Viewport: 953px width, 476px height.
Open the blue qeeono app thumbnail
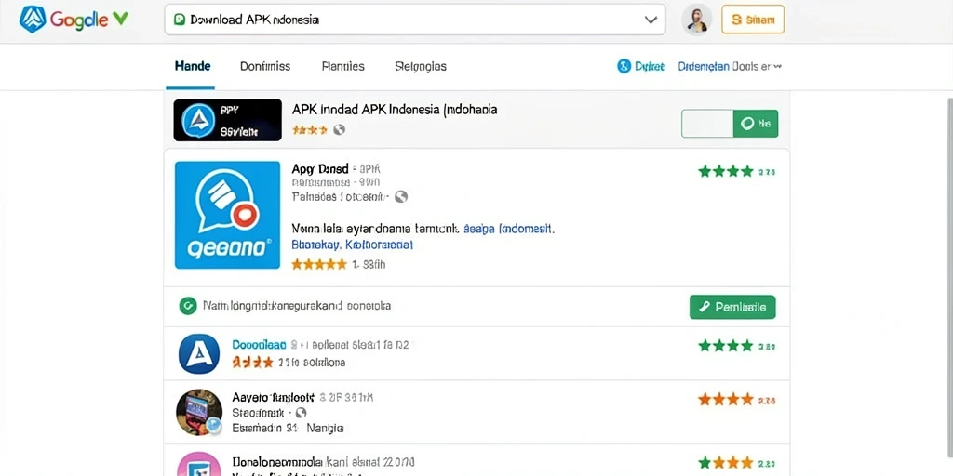[x=227, y=215]
